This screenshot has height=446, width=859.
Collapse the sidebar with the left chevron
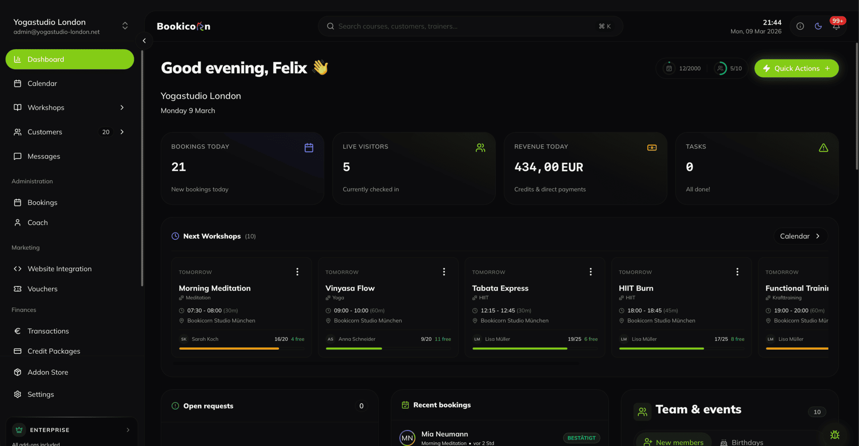tap(144, 41)
